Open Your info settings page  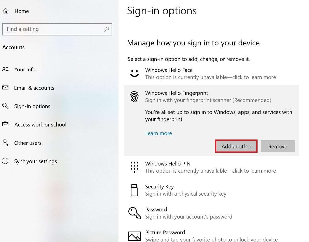click(25, 69)
